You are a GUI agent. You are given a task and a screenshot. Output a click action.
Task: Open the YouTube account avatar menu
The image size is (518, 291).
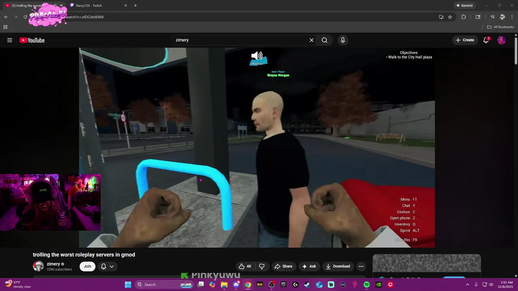(x=501, y=40)
